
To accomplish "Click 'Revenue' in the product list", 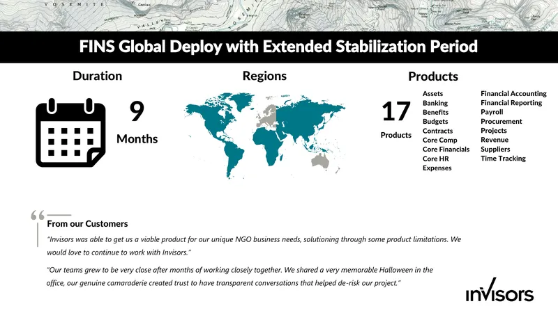I will (495, 140).
